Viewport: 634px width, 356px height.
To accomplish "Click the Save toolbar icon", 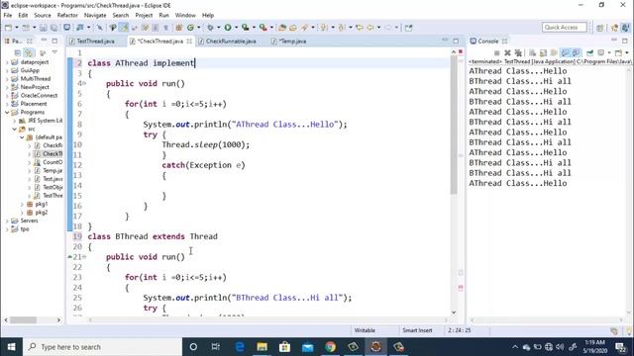I will coord(44,28).
